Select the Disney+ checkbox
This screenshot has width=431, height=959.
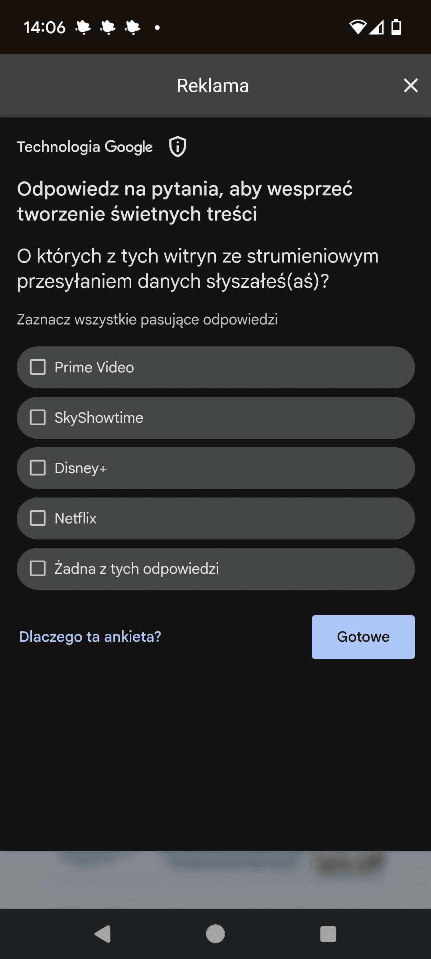38,468
